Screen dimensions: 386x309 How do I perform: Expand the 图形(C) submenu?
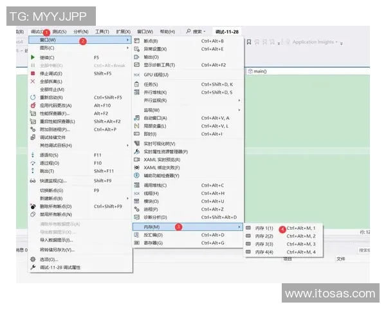pos(80,48)
